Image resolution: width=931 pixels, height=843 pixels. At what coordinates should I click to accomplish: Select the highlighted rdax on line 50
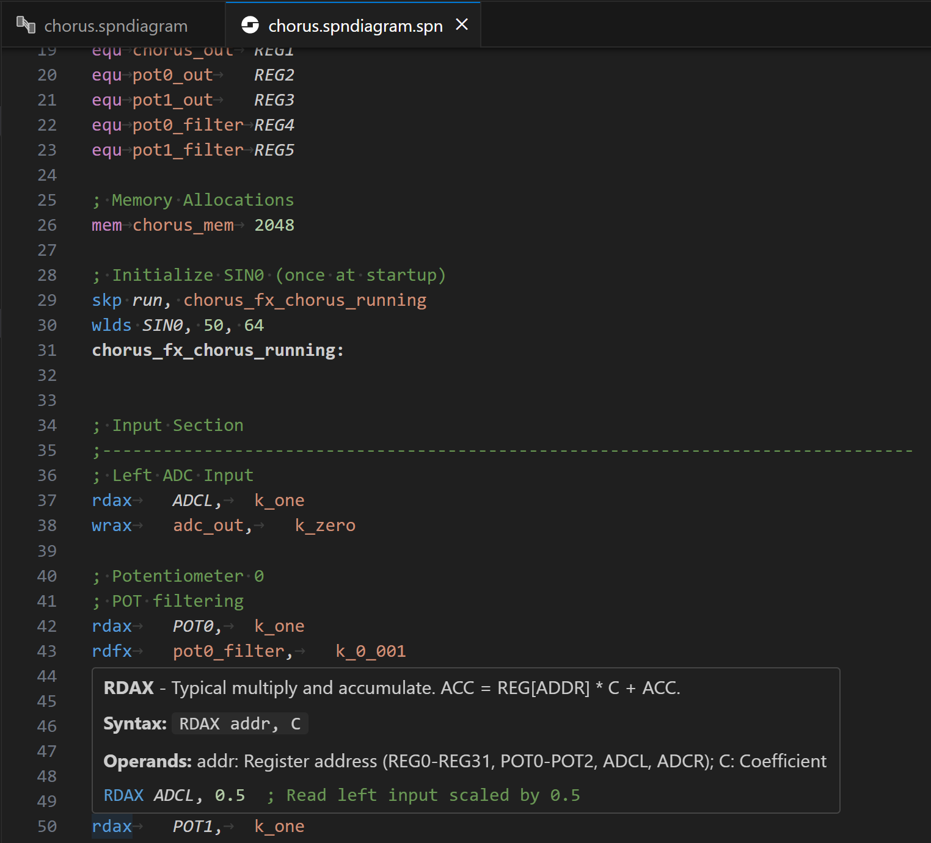coord(111,825)
